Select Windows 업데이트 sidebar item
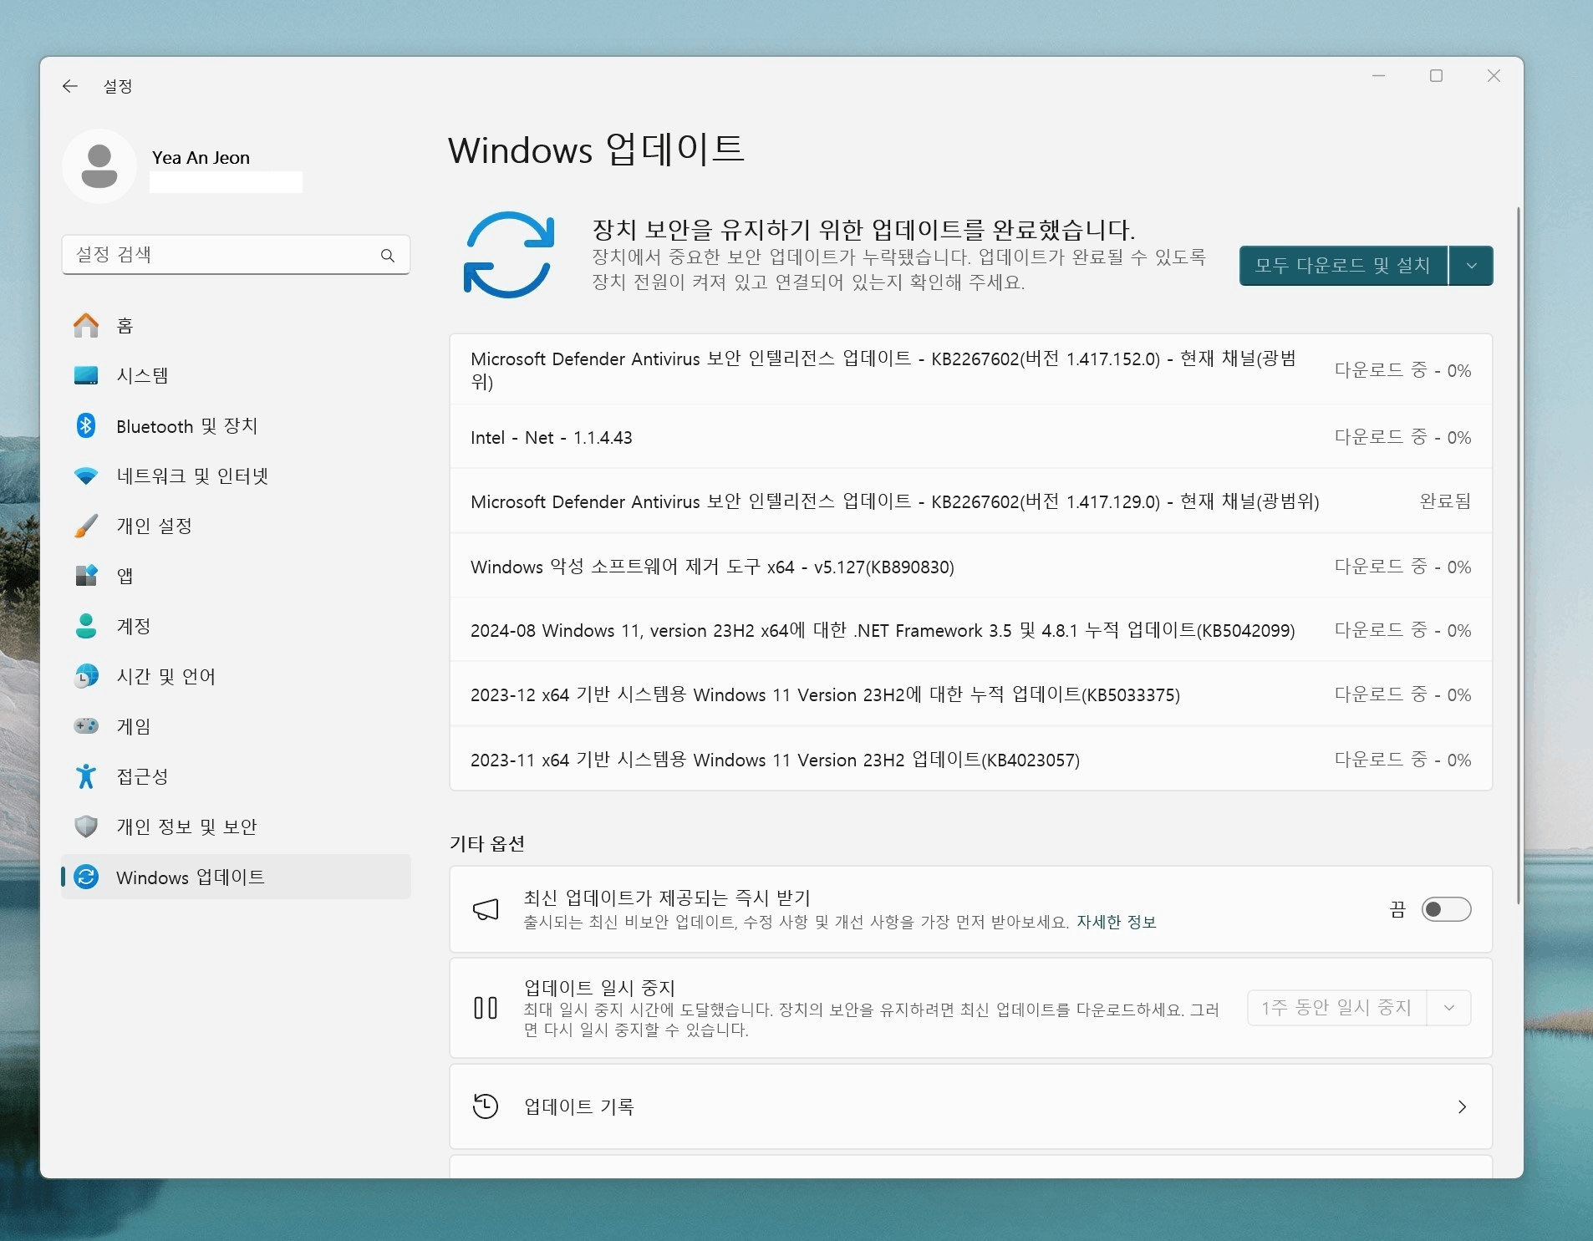 point(236,877)
